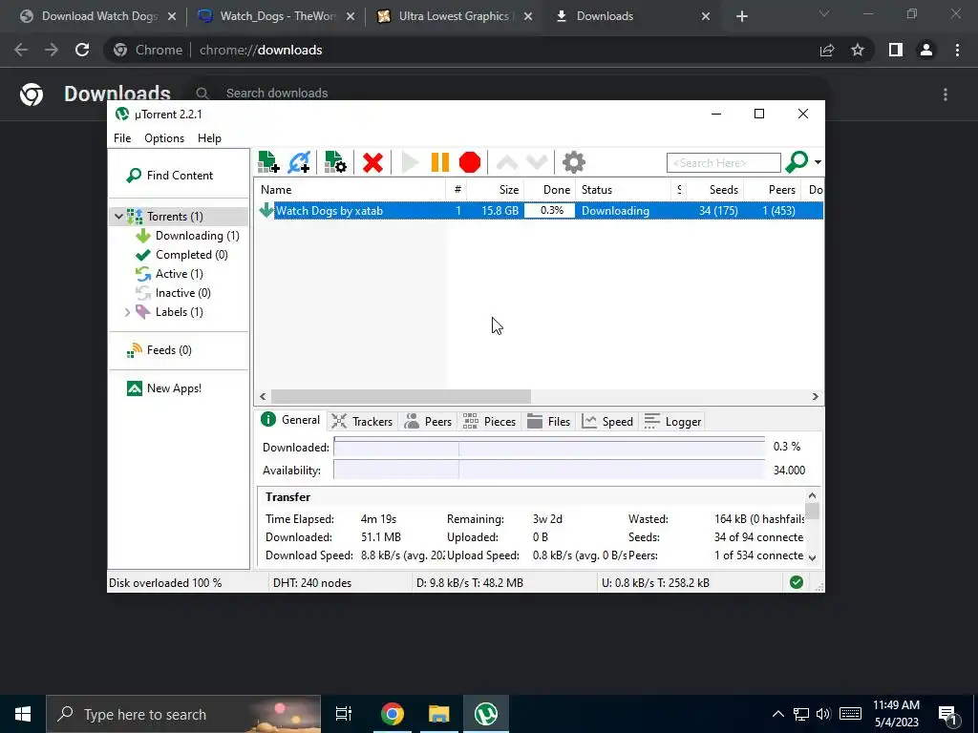Screen dimensions: 978x733
Task: Click the Create New Torrent icon
Action: click(335, 162)
